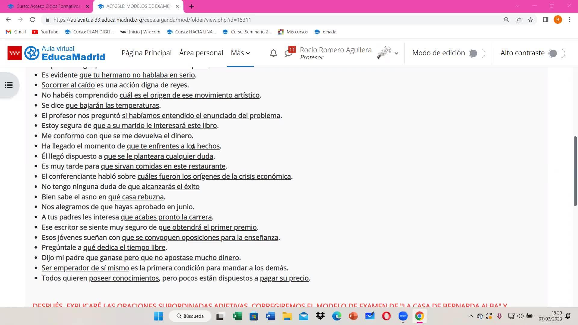Viewport: 578px width, 325px height.
Task: Open the course index drawer icon
Action: click(9, 85)
